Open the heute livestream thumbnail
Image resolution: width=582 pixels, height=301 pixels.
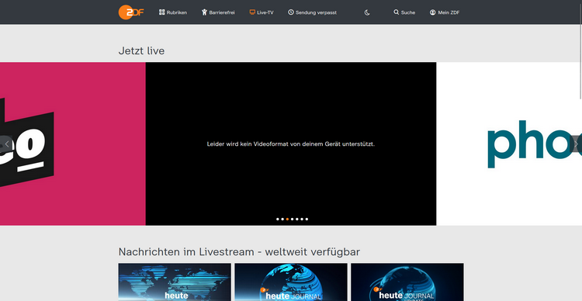tap(175, 282)
